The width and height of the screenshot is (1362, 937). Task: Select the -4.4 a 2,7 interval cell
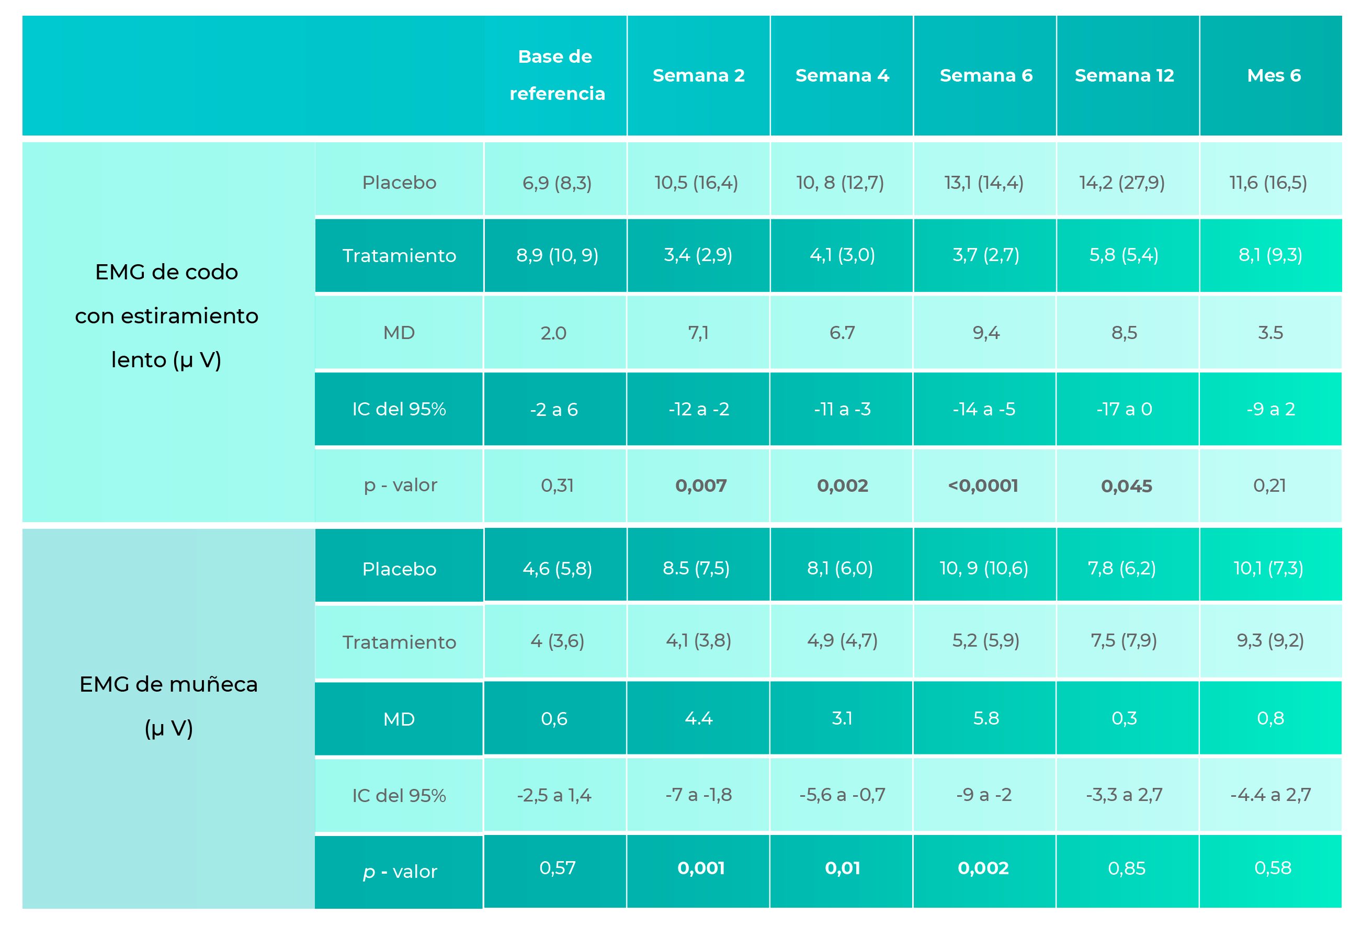1270,795
